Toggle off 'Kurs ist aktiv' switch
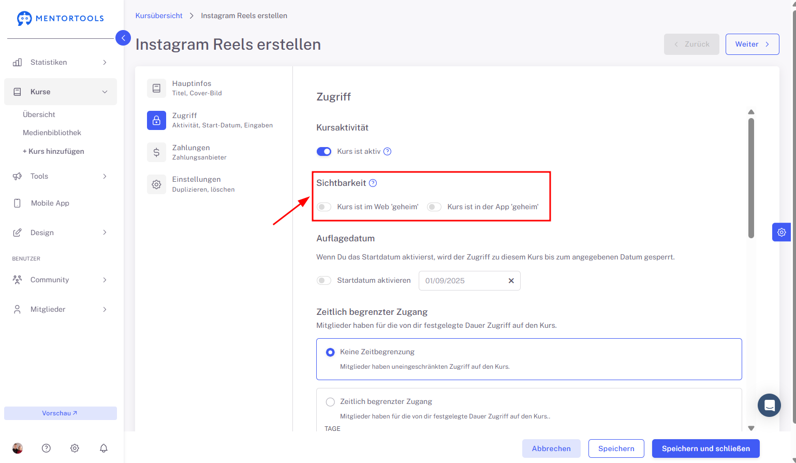 point(324,151)
